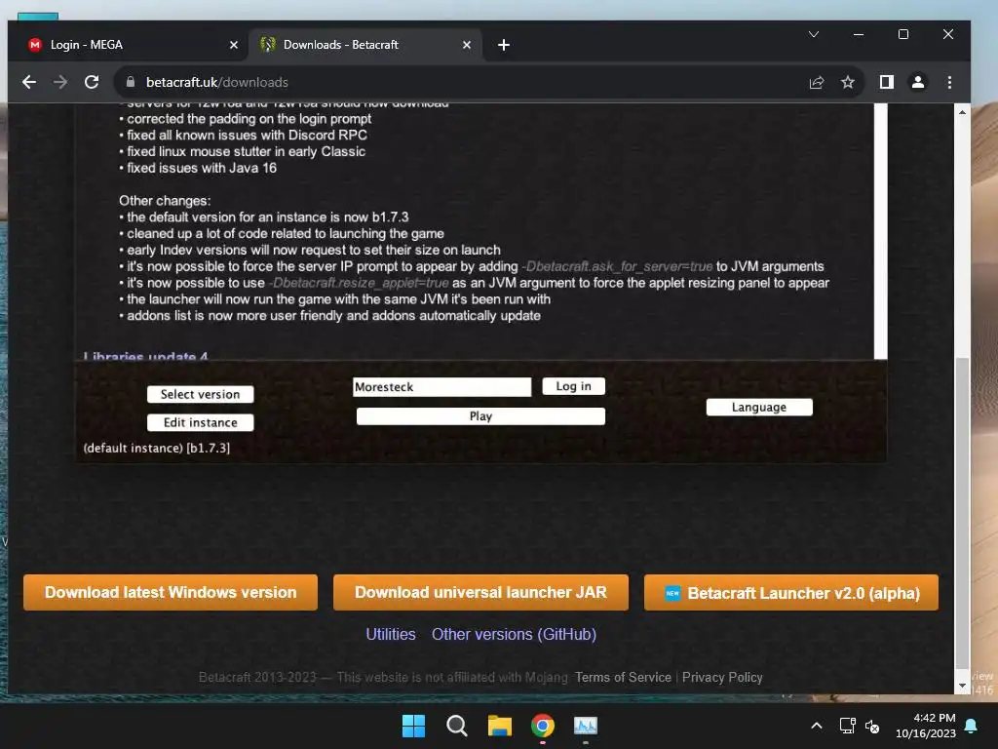The image size is (998, 749).
Task: Open the Chrome profile menu
Action: 918,82
